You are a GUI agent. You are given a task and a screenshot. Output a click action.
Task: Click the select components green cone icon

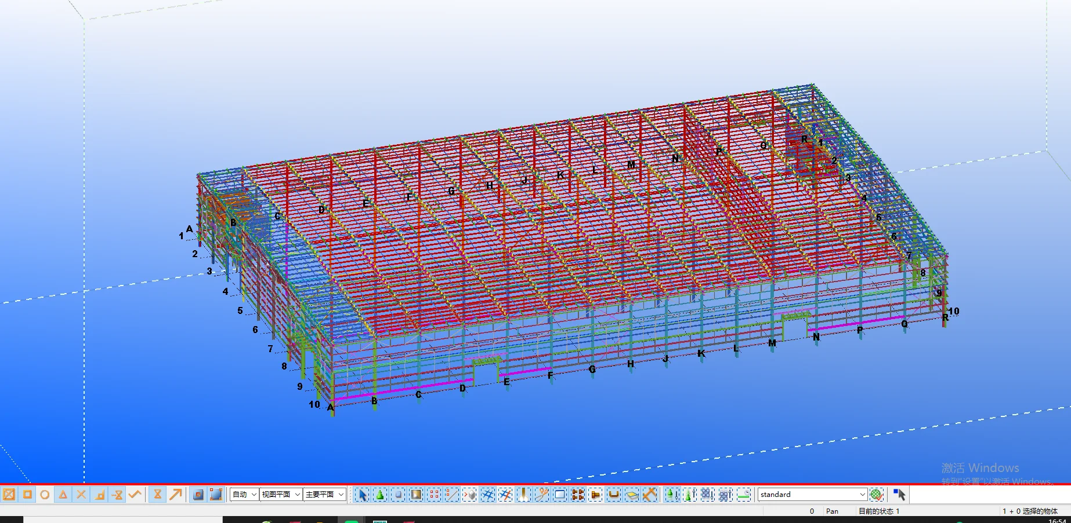coord(379,495)
